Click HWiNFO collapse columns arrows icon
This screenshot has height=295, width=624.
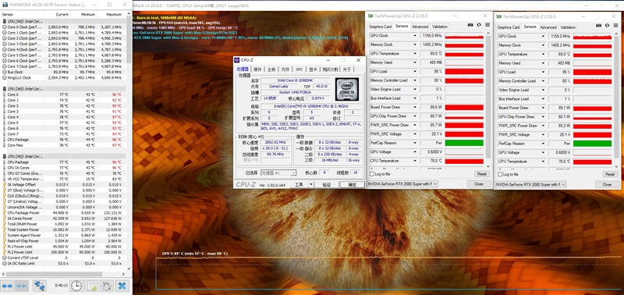coord(22,286)
